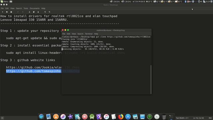Open the App Store dock icon

(x=128, y=117)
